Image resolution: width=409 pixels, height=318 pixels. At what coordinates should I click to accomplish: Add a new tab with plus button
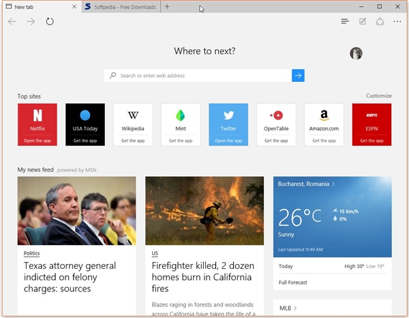168,7
